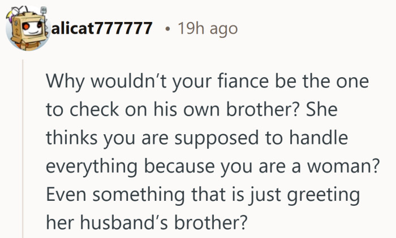Collapse the comment using the vertical thread line
Screen dimensions: 396x238
[x=23, y=148]
